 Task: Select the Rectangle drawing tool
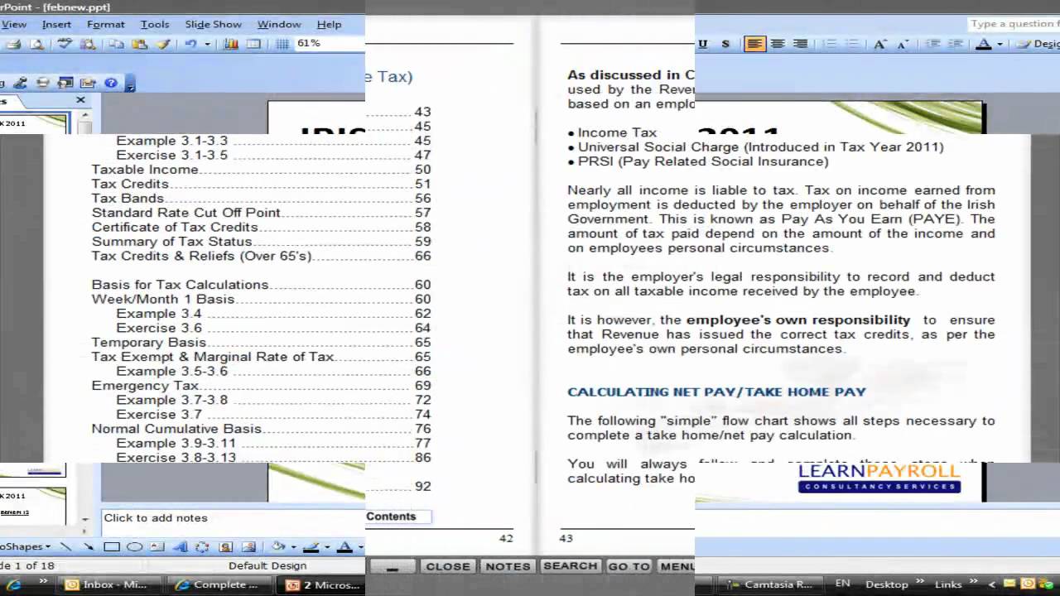(112, 546)
